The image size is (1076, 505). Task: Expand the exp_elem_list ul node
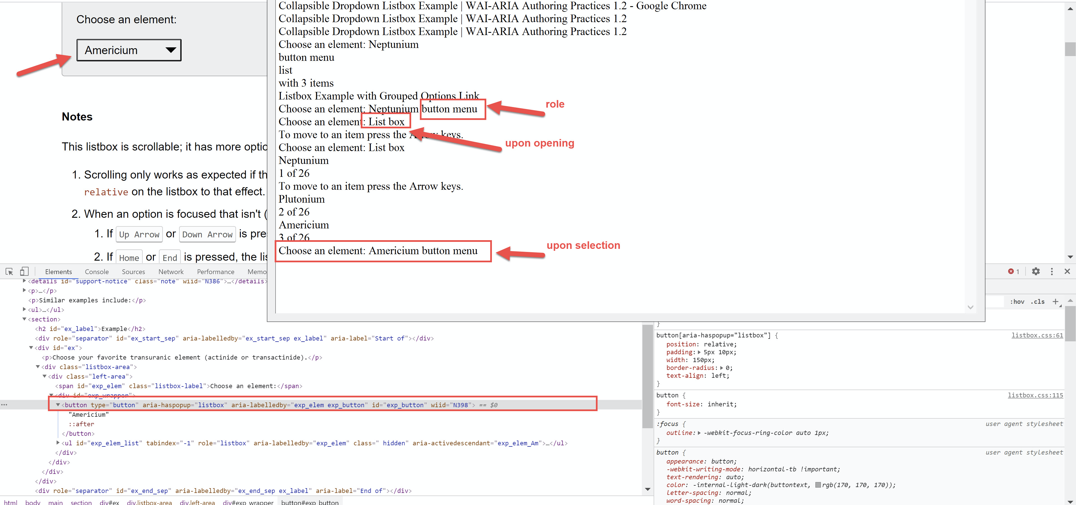(x=58, y=443)
